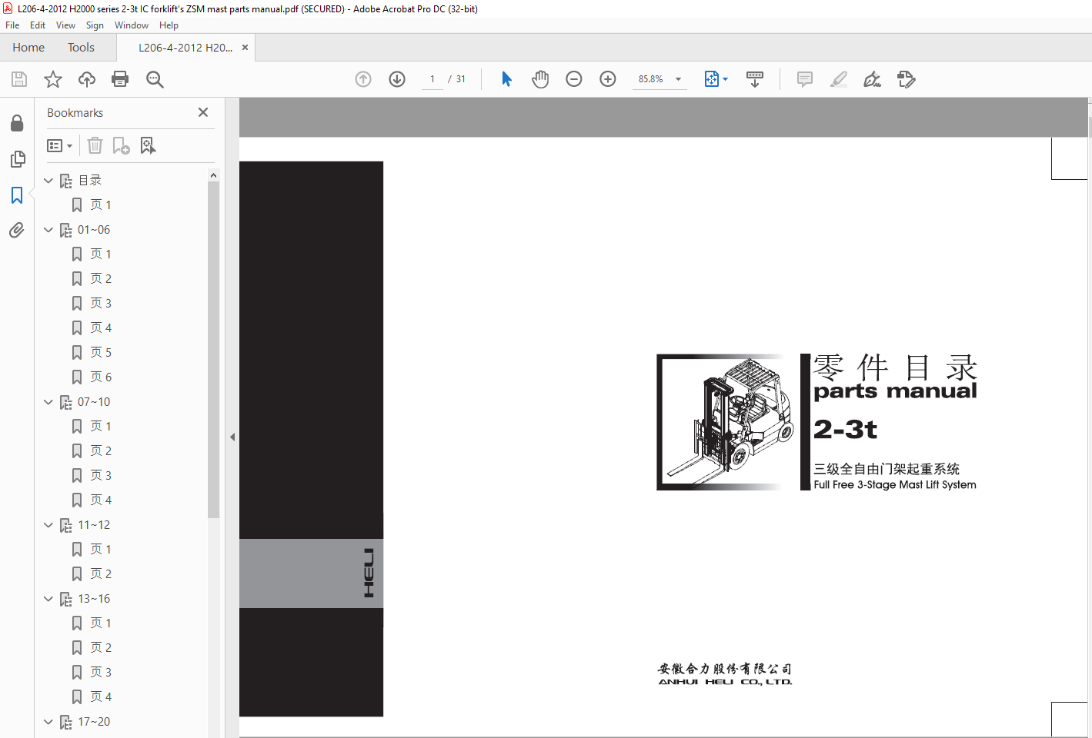Select the 17~20 bookmark label
The width and height of the screenshot is (1092, 738).
[94, 722]
